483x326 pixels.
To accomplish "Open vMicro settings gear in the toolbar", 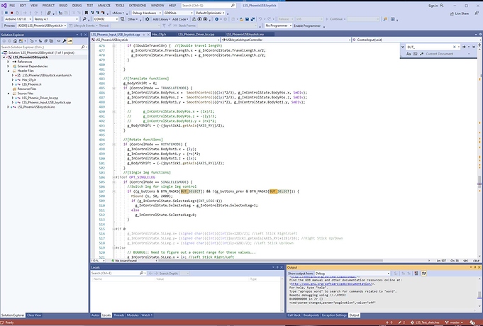I will pos(148,19).
